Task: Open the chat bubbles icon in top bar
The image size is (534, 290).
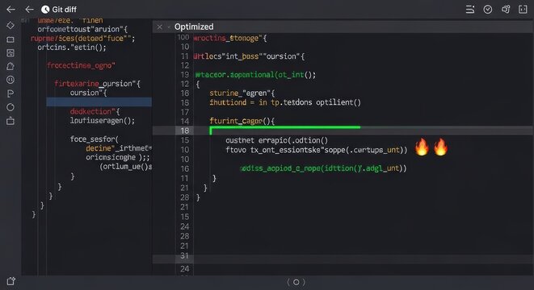Action: [506, 9]
